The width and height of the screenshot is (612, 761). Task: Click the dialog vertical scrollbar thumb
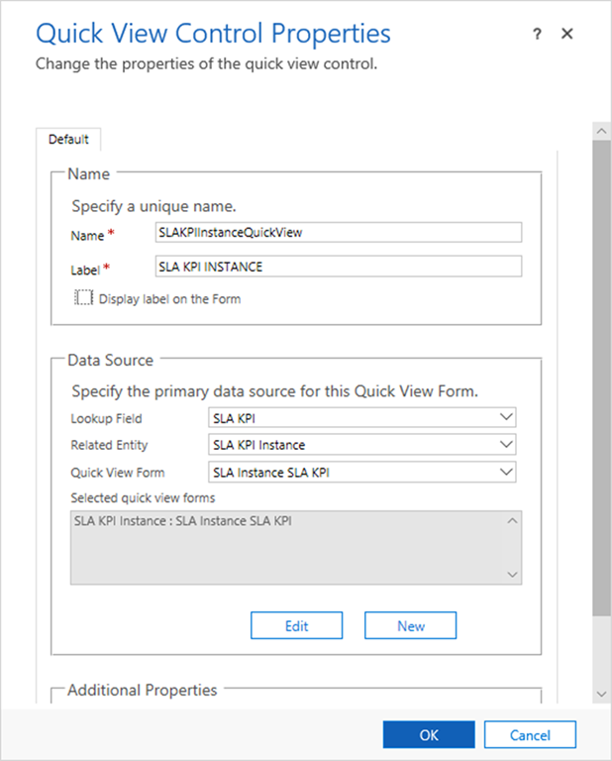click(x=601, y=377)
